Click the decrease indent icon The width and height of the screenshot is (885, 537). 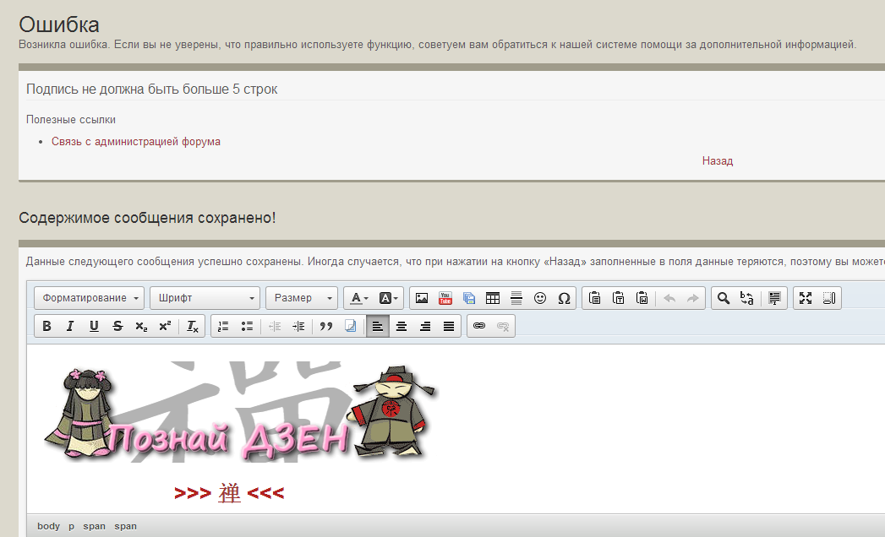pyautogui.click(x=275, y=326)
